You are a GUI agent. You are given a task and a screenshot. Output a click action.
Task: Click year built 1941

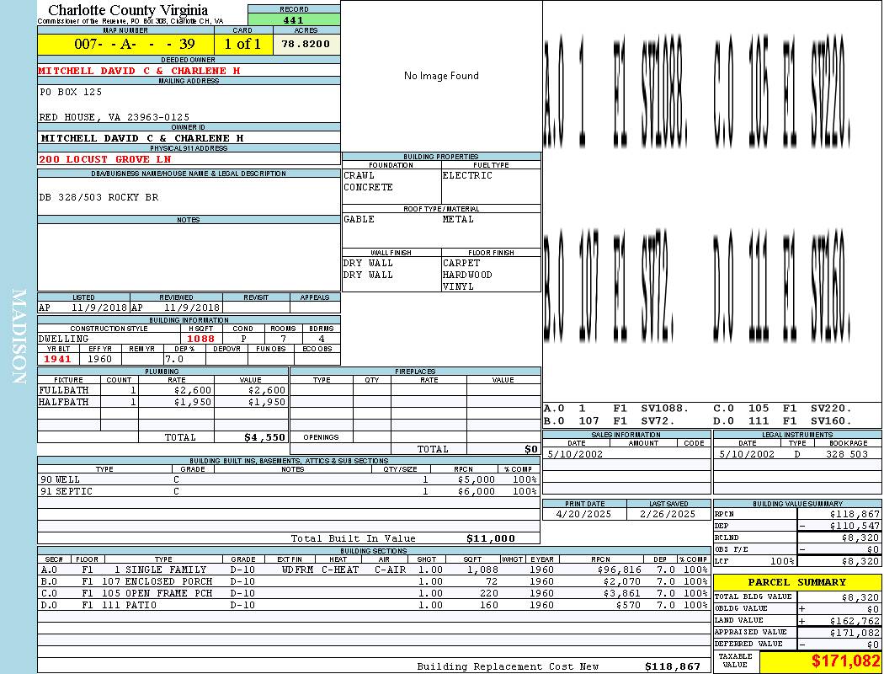tap(57, 359)
